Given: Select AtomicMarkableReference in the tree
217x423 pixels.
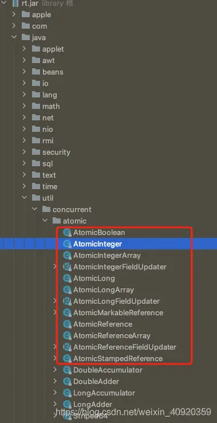Looking at the screenshot, I should (x=119, y=312).
